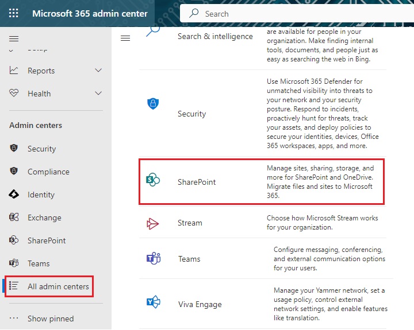The image size is (414, 330).
Task: Click the All admin centers list icon
Action: 14,286
